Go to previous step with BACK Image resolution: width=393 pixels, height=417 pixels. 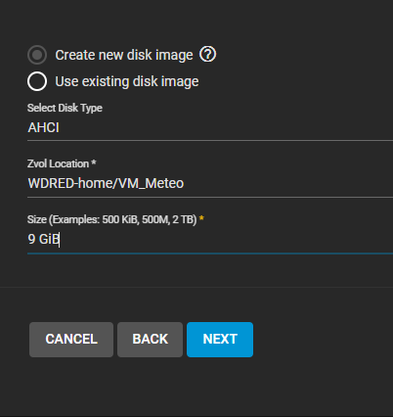(150, 340)
